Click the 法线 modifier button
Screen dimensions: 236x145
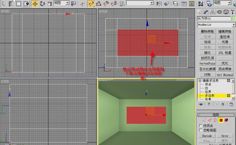point(207,42)
